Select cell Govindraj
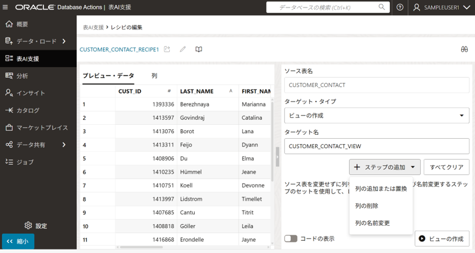Viewport: 475px width, 253px height. tap(208, 118)
